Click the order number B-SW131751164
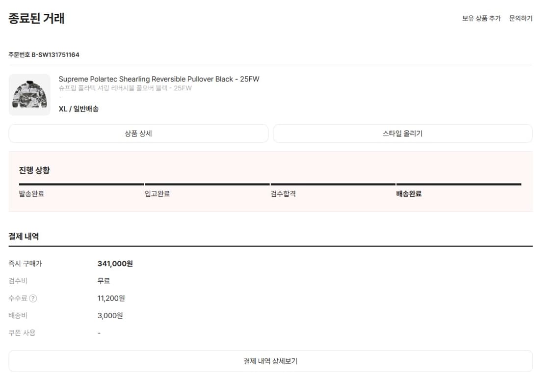This screenshot has width=552, height=379. point(55,54)
